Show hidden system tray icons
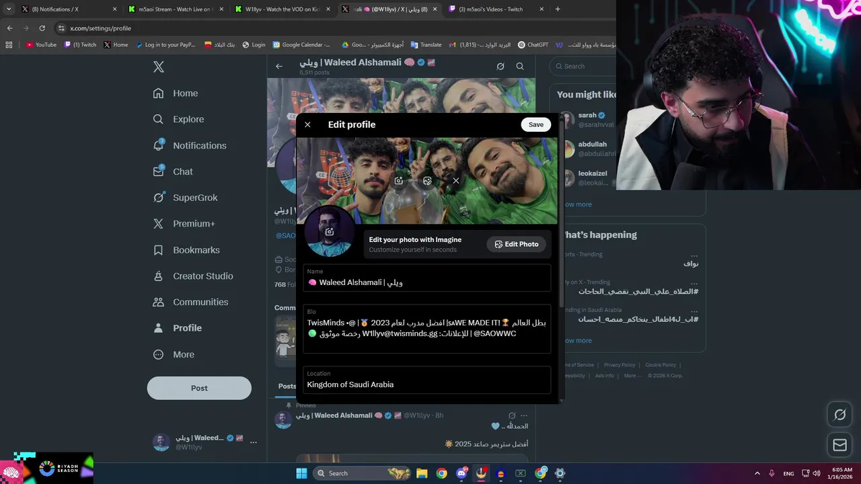Viewport: 861px width, 484px height. click(x=757, y=473)
